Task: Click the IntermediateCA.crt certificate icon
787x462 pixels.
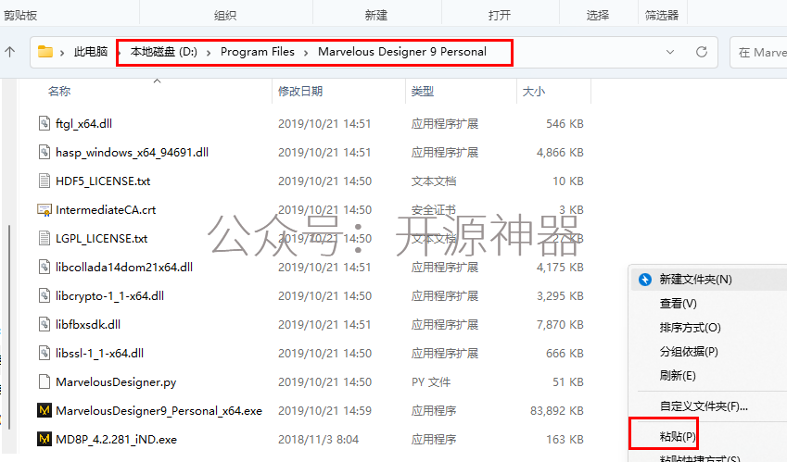Action: [44, 209]
